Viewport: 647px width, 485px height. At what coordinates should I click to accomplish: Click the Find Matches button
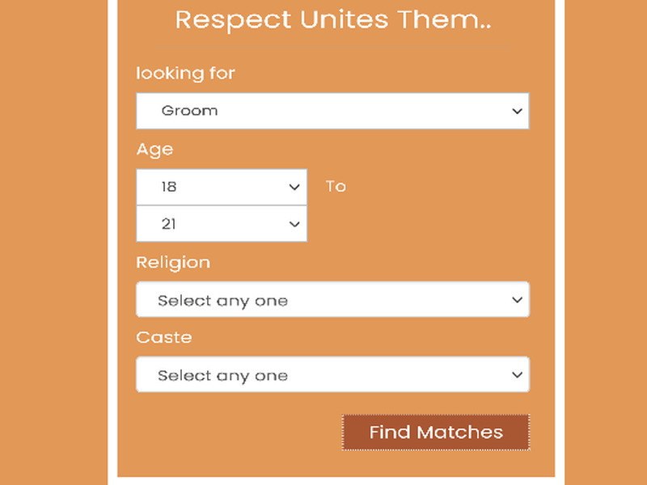[x=436, y=432]
